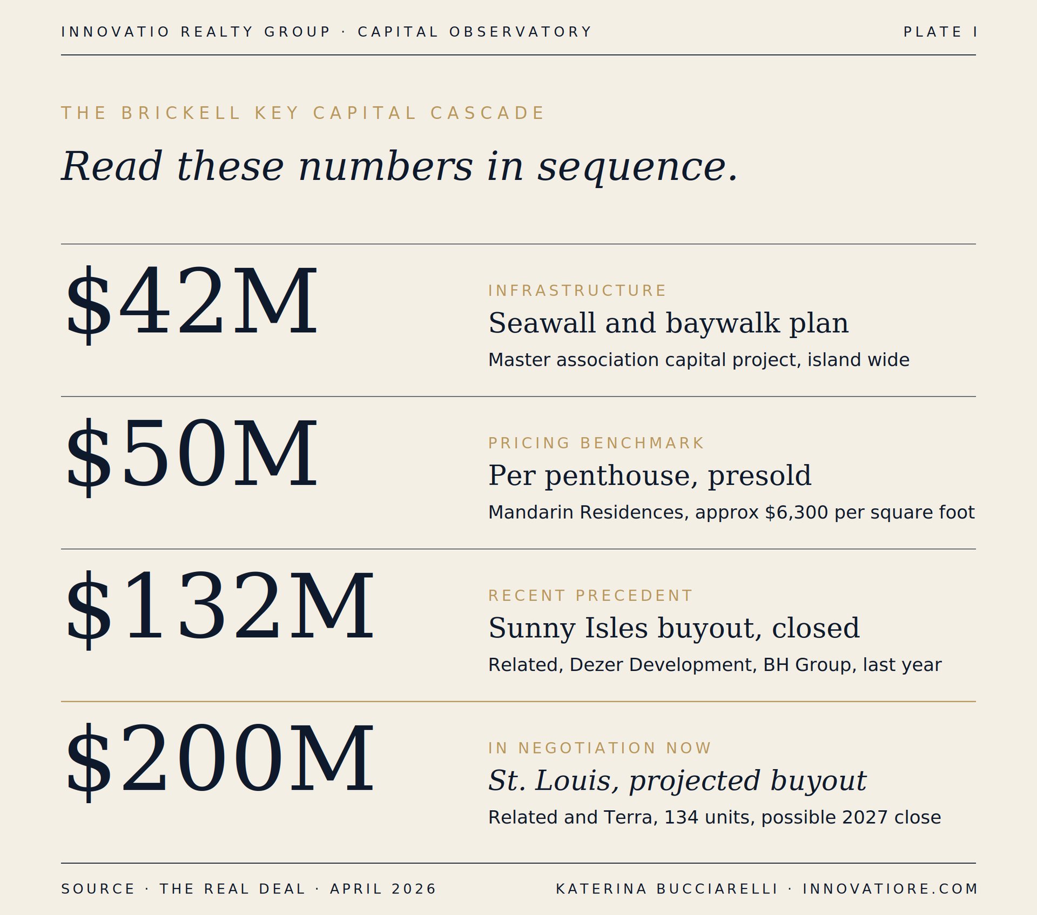The width and height of the screenshot is (1037, 915).
Task: Click the $42M figure
Action: click(192, 304)
